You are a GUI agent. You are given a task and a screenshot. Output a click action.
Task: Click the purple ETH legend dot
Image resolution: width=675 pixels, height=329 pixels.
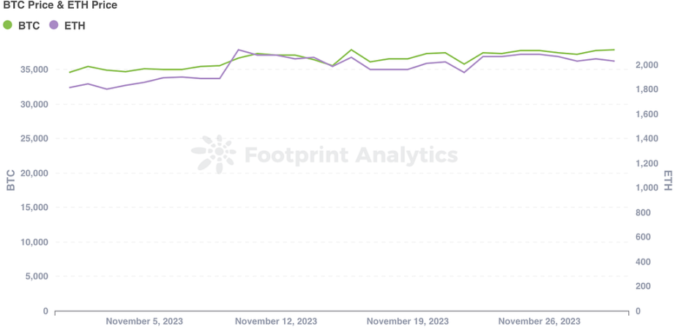[53, 25]
